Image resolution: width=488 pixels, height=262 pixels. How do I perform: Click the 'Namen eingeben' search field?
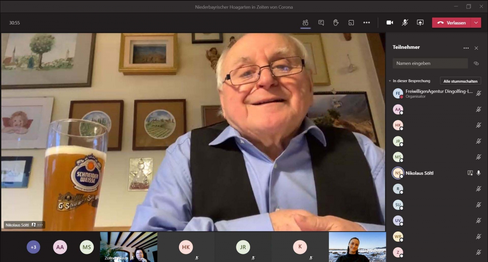[430, 63]
